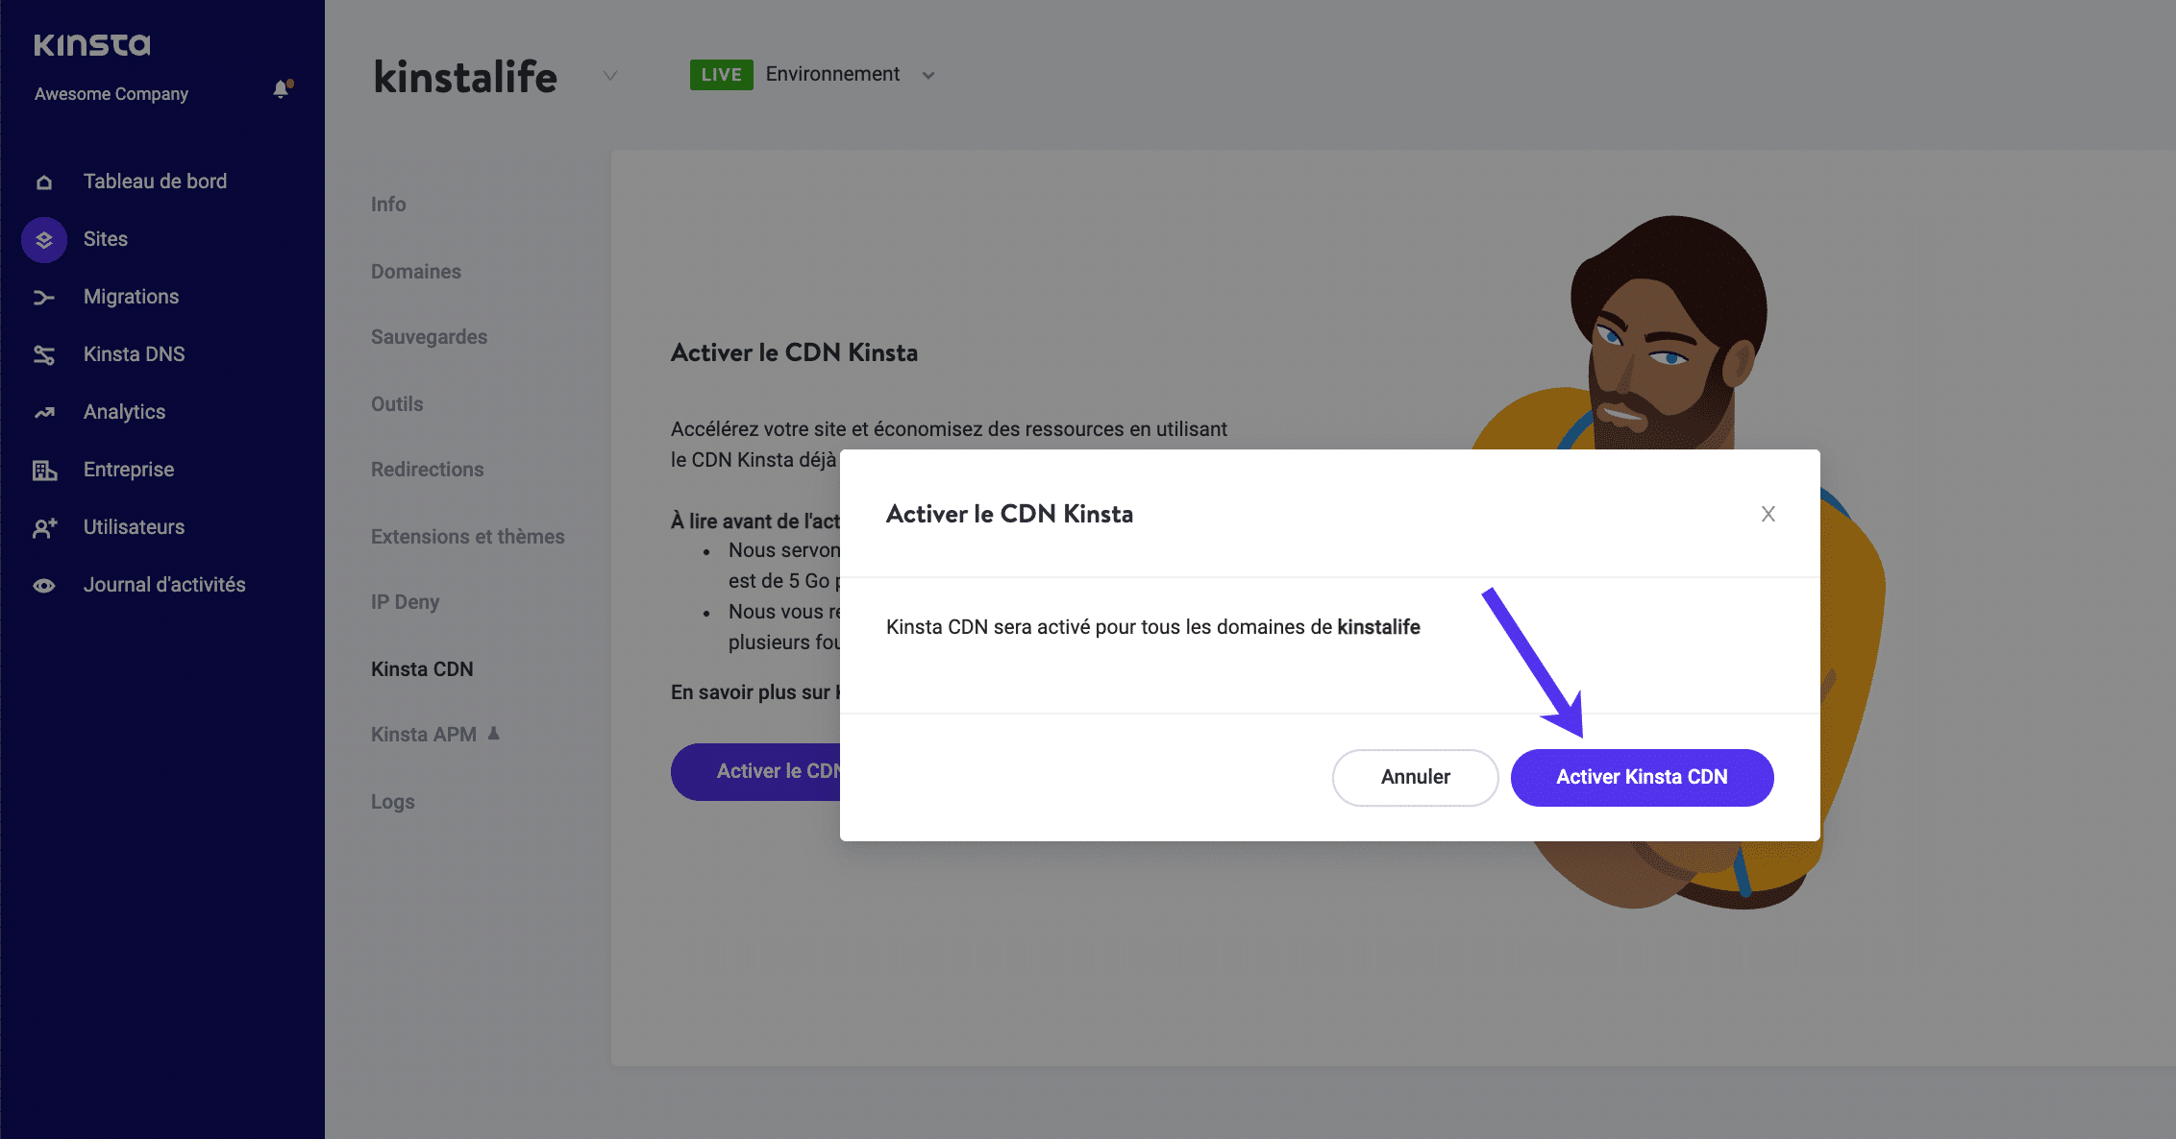Click the Entreprise building icon
2176x1139 pixels.
tap(43, 469)
